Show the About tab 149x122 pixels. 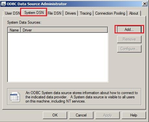tap(134, 13)
